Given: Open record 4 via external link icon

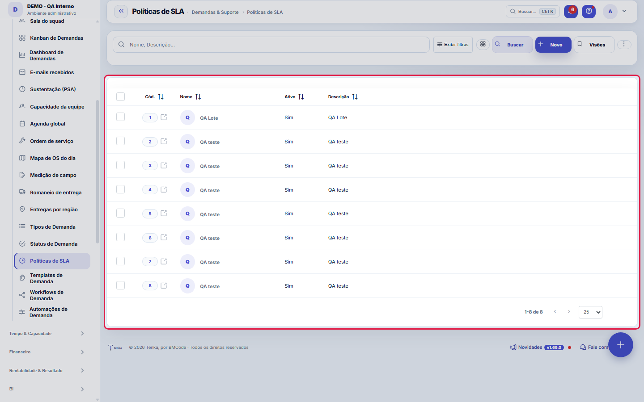Looking at the screenshot, I should (x=164, y=189).
